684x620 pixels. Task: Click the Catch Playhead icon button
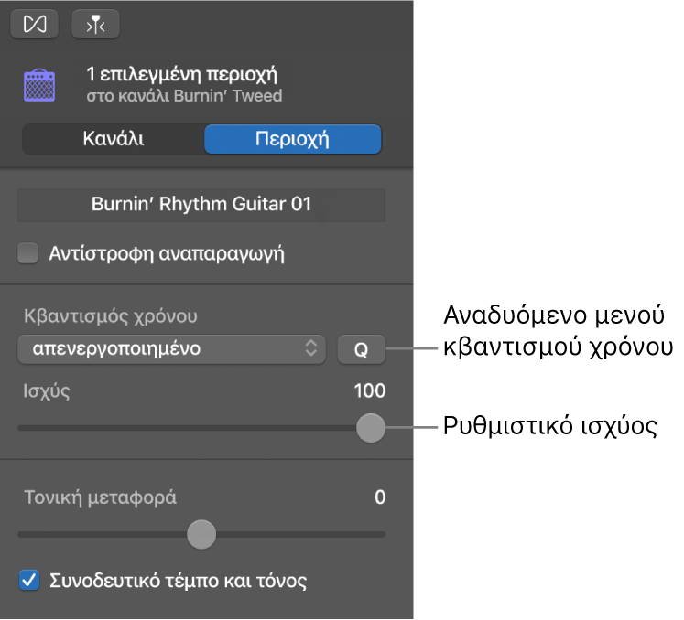tap(95, 25)
